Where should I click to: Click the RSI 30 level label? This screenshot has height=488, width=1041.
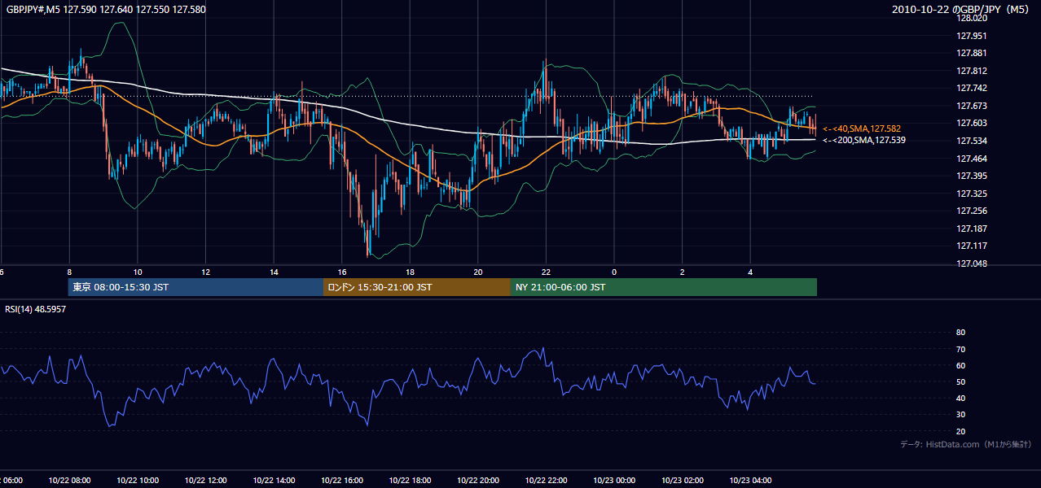click(960, 415)
